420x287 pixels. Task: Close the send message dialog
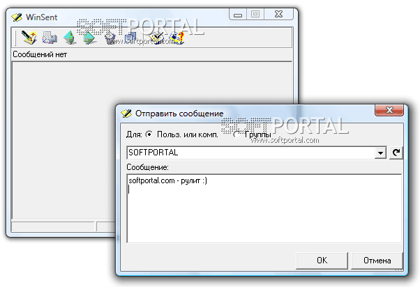pos(389,110)
